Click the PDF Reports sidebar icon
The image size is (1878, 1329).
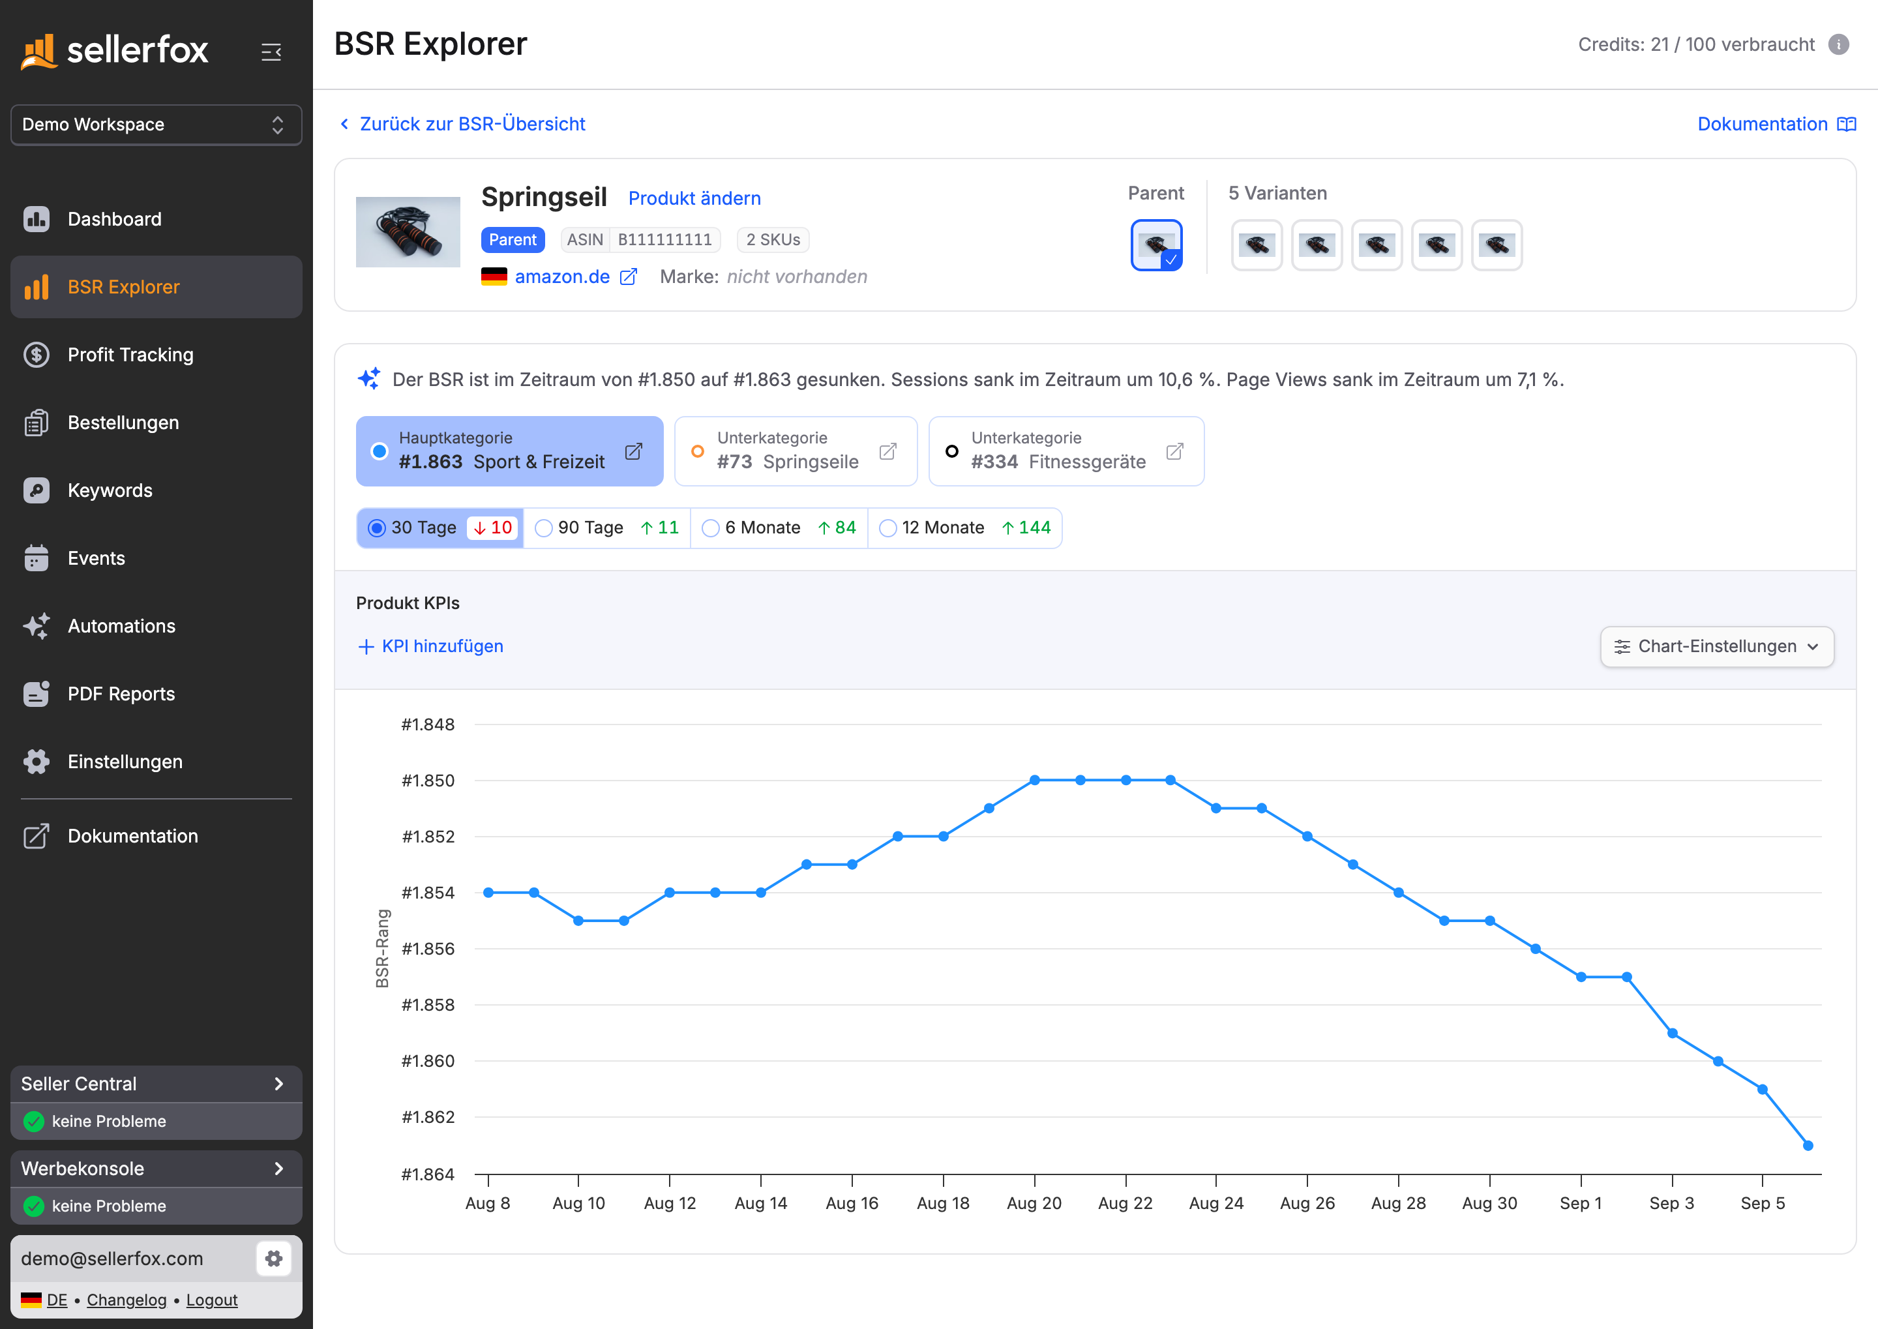(x=37, y=694)
